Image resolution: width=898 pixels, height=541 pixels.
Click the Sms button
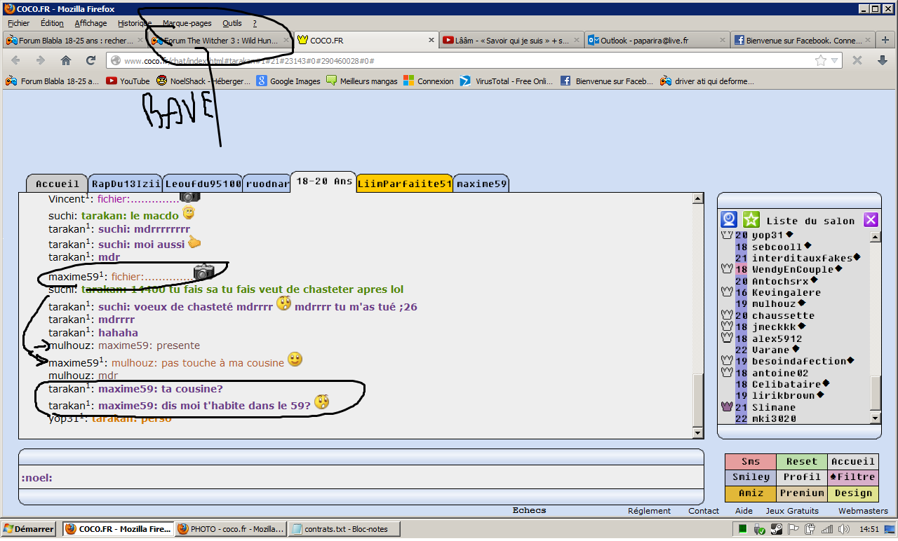coord(750,461)
